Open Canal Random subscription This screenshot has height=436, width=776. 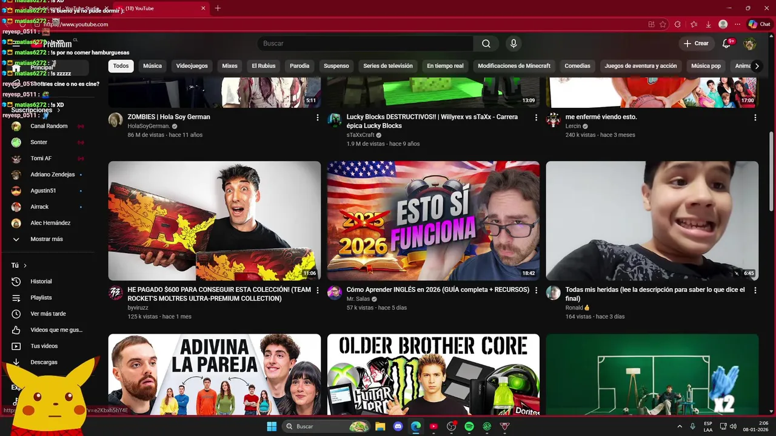click(x=49, y=126)
